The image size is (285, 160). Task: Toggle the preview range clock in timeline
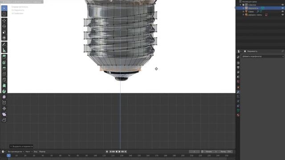pos(202,152)
